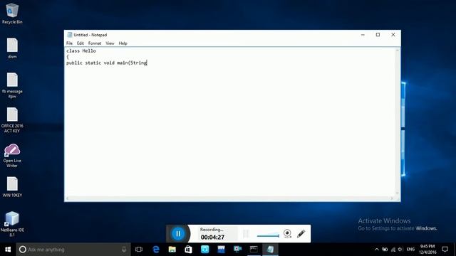Click the Notepad vertical scrollbar
This screenshot has width=456, height=256.
tap(398, 122)
